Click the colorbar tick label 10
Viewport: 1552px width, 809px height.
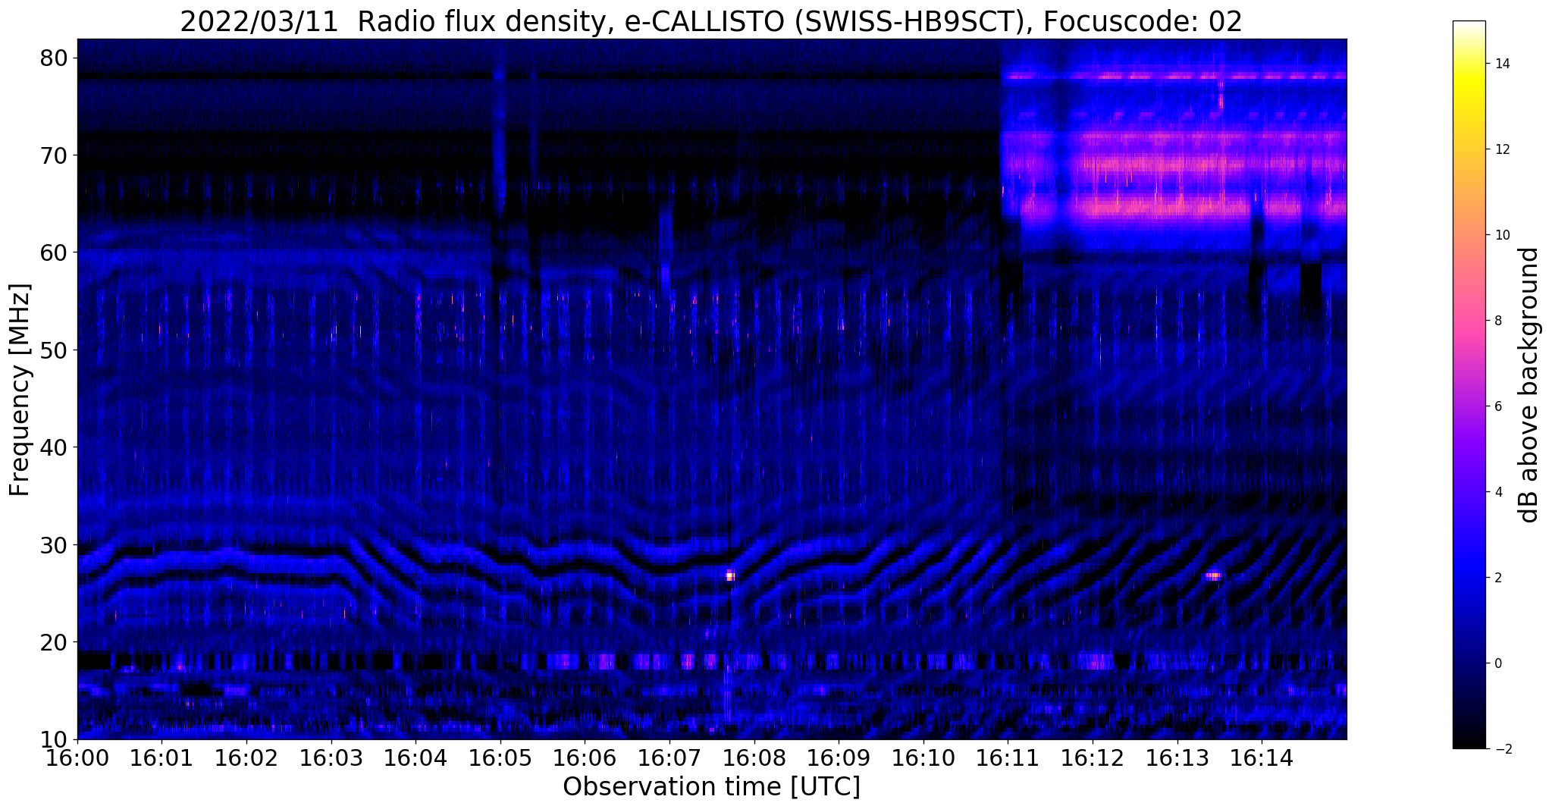(x=1501, y=236)
